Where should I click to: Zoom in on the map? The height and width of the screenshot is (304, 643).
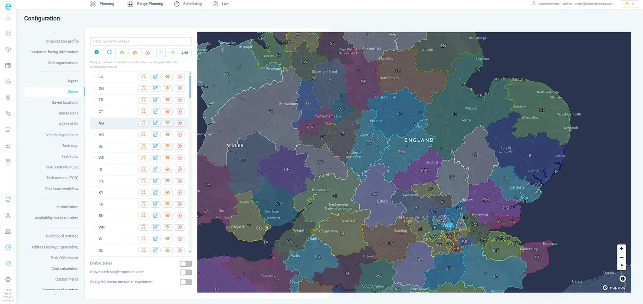pyautogui.click(x=621, y=249)
